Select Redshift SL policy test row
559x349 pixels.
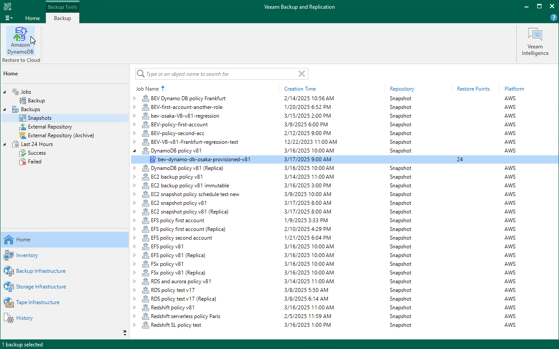[344, 325]
